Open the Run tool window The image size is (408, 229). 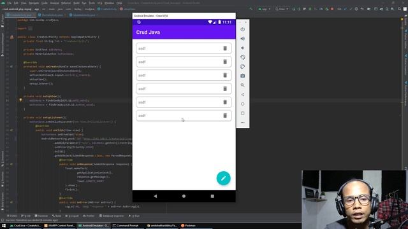tap(135, 216)
